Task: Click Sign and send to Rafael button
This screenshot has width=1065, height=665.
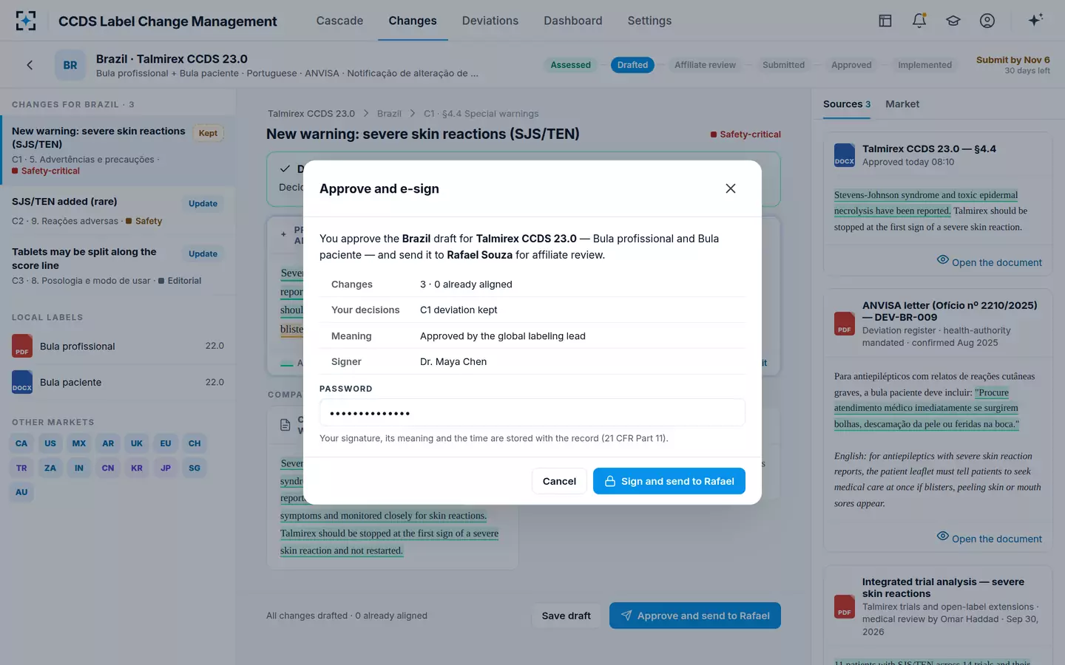Action: click(669, 481)
